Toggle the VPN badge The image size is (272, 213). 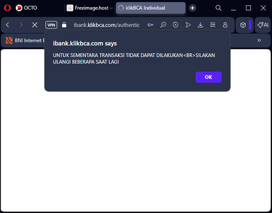pos(51,25)
